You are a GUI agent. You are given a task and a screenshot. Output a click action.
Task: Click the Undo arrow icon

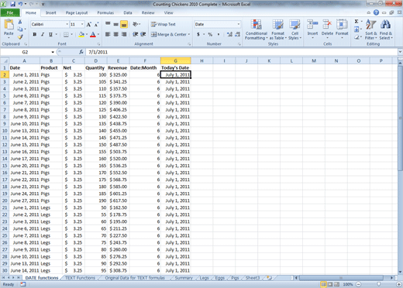20,4
